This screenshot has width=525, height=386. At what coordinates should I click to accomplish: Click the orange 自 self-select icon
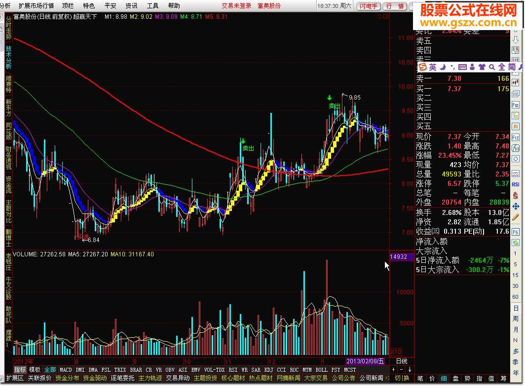coord(516,126)
